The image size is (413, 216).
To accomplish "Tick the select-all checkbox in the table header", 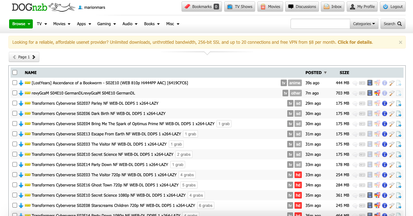I will [x=15, y=73].
